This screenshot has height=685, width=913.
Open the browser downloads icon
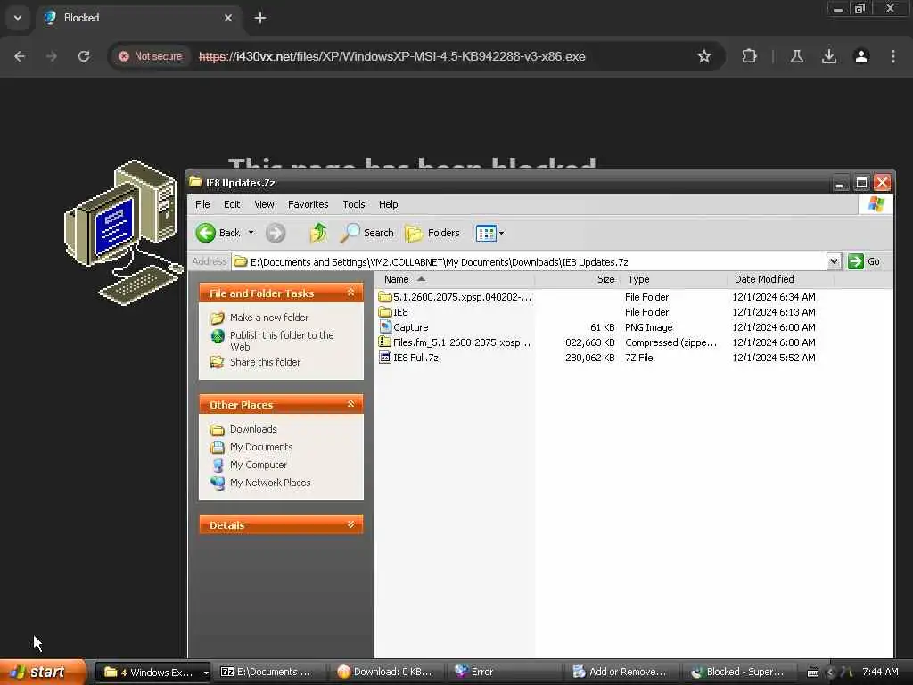pos(829,56)
